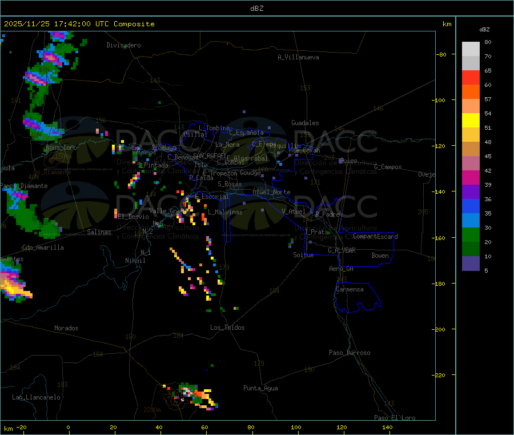Viewport: 514px width, 435px height.
Task: Click the 'Agua_Toro' place label
Action: [x=61, y=147]
